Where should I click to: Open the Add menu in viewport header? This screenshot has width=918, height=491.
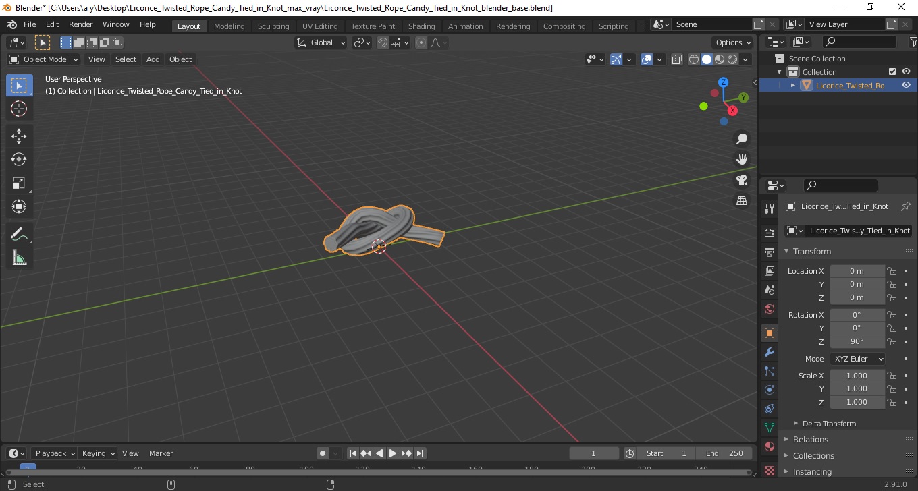tap(153, 59)
